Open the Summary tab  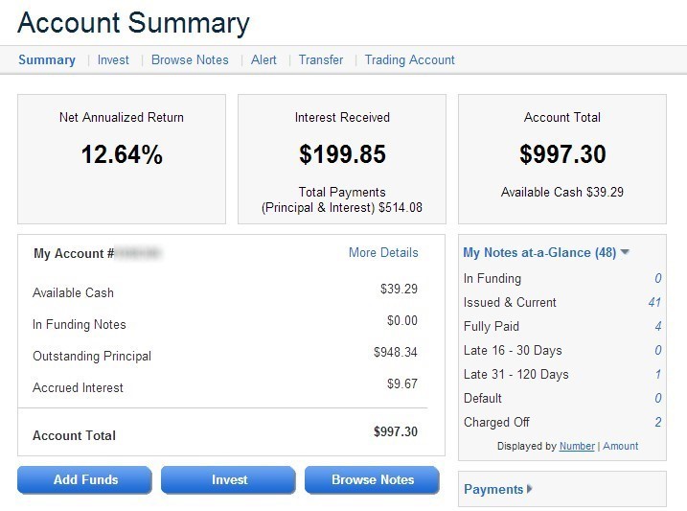46,59
